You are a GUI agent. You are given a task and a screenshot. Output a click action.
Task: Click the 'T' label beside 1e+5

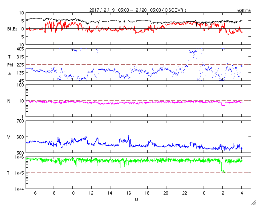8,173
